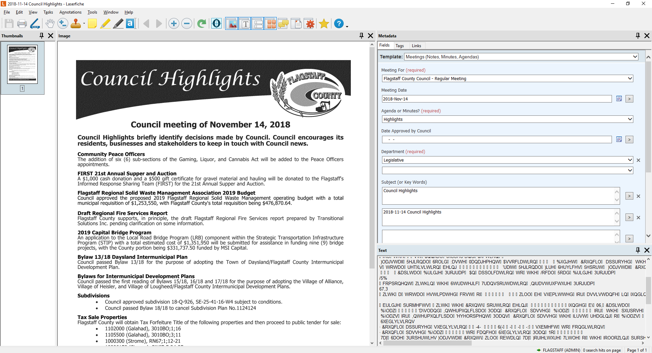
Task: Open the Tasks menu
Action: (x=48, y=12)
